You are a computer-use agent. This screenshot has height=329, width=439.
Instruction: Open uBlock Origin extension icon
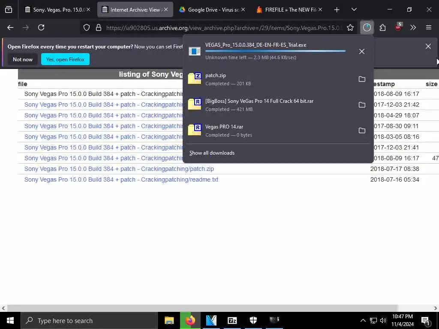tap(398, 27)
